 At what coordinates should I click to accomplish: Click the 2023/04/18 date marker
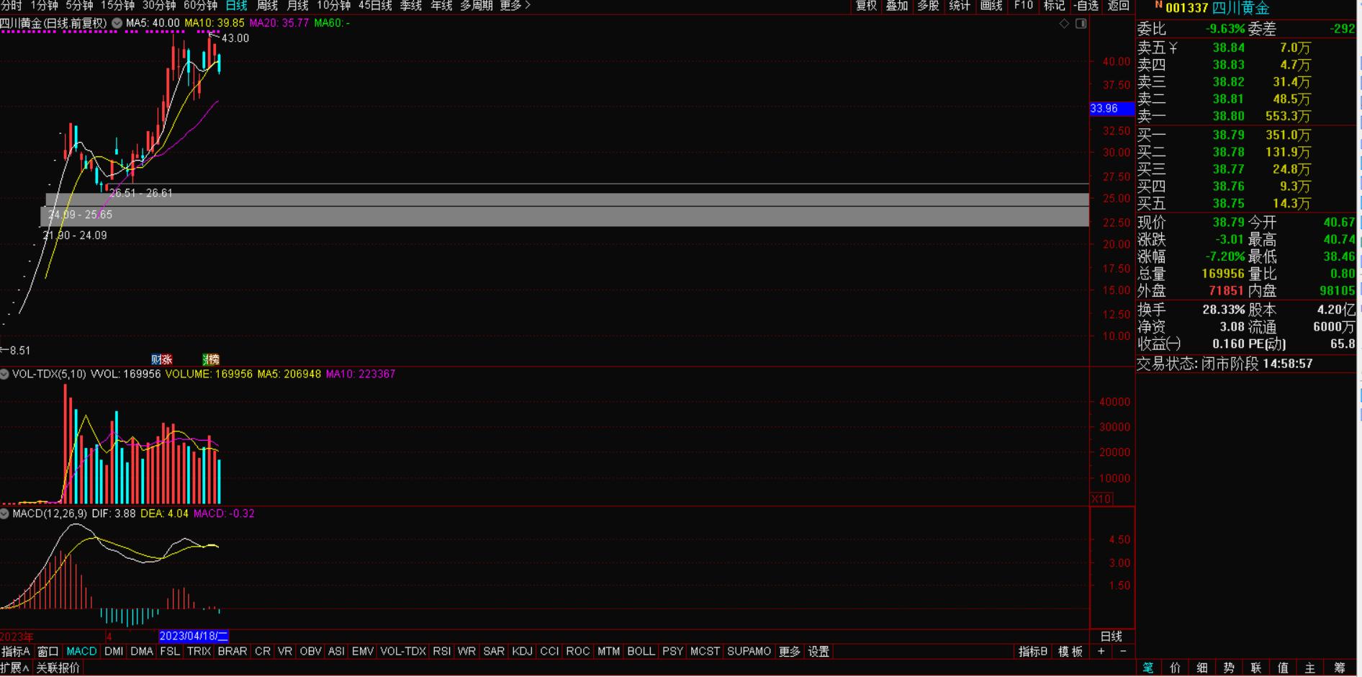pyautogui.click(x=194, y=636)
